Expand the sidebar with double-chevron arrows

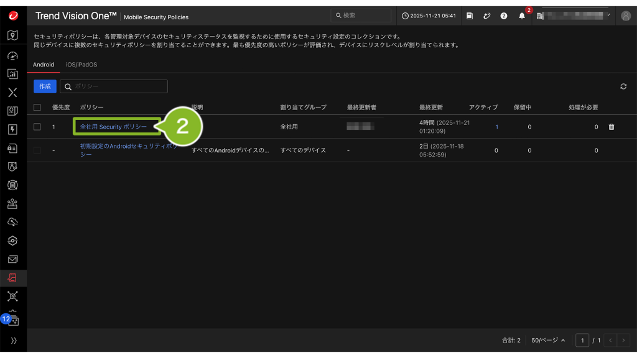click(x=13, y=341)
